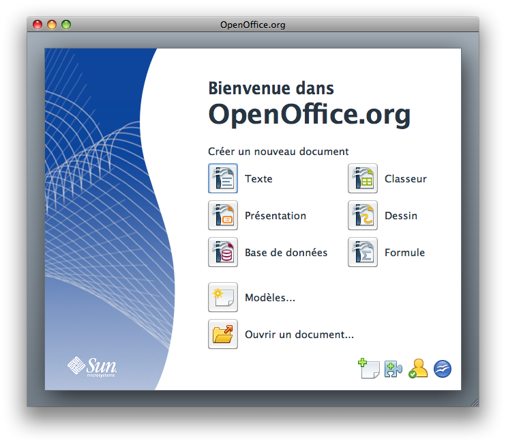Create a Base de données via its icon
The width and height of the screenshot is (506, 444).
tap(223, 252)
